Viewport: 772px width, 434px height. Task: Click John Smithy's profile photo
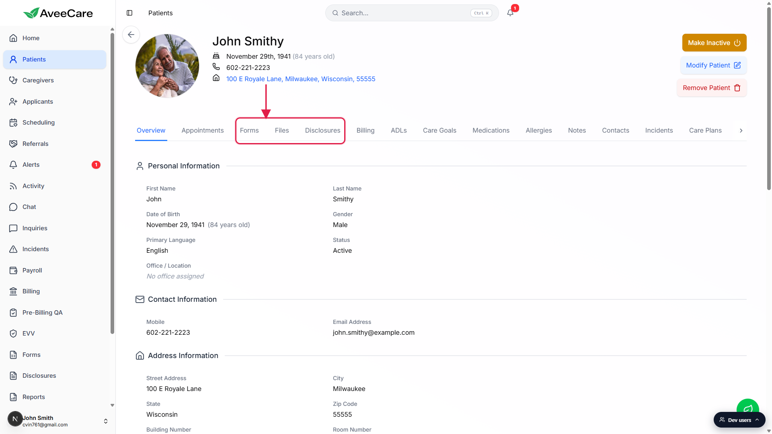point(167,66)
